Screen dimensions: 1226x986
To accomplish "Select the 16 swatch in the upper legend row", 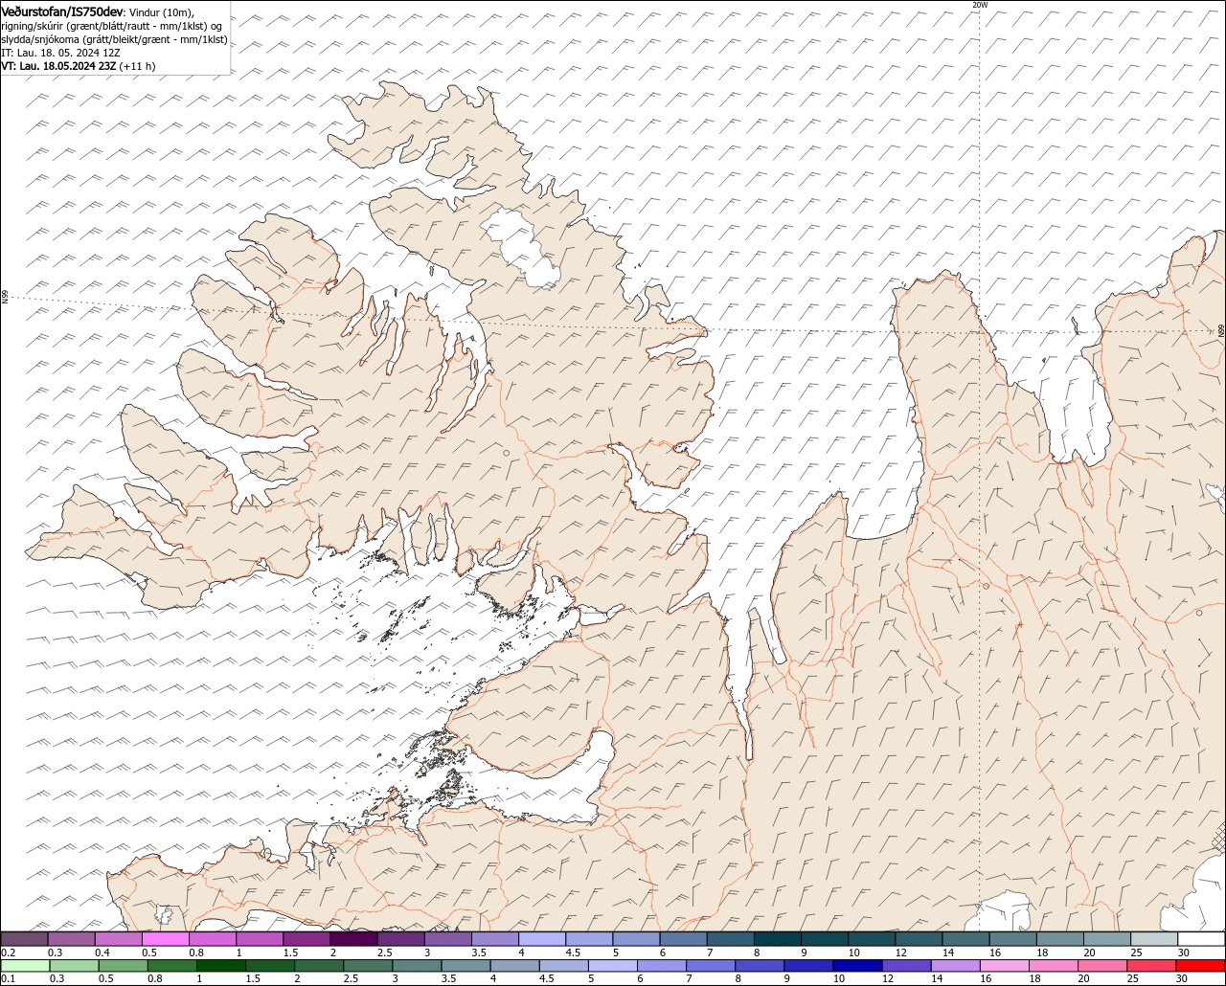I will 1013,939.
